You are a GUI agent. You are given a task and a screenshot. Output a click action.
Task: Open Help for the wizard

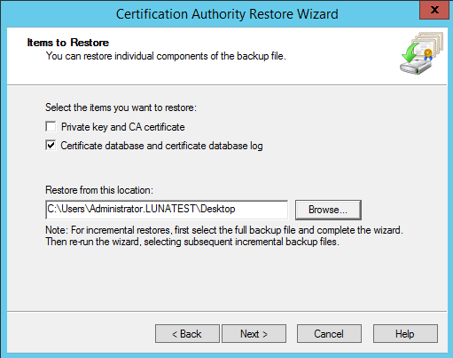click(405, 334)
